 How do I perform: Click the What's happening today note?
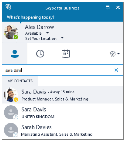pos(31,17)
